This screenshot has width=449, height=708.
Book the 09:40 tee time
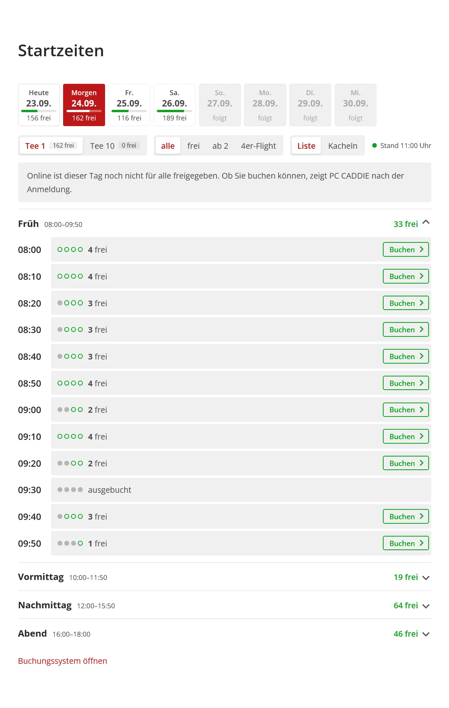(x=406, y=517)
